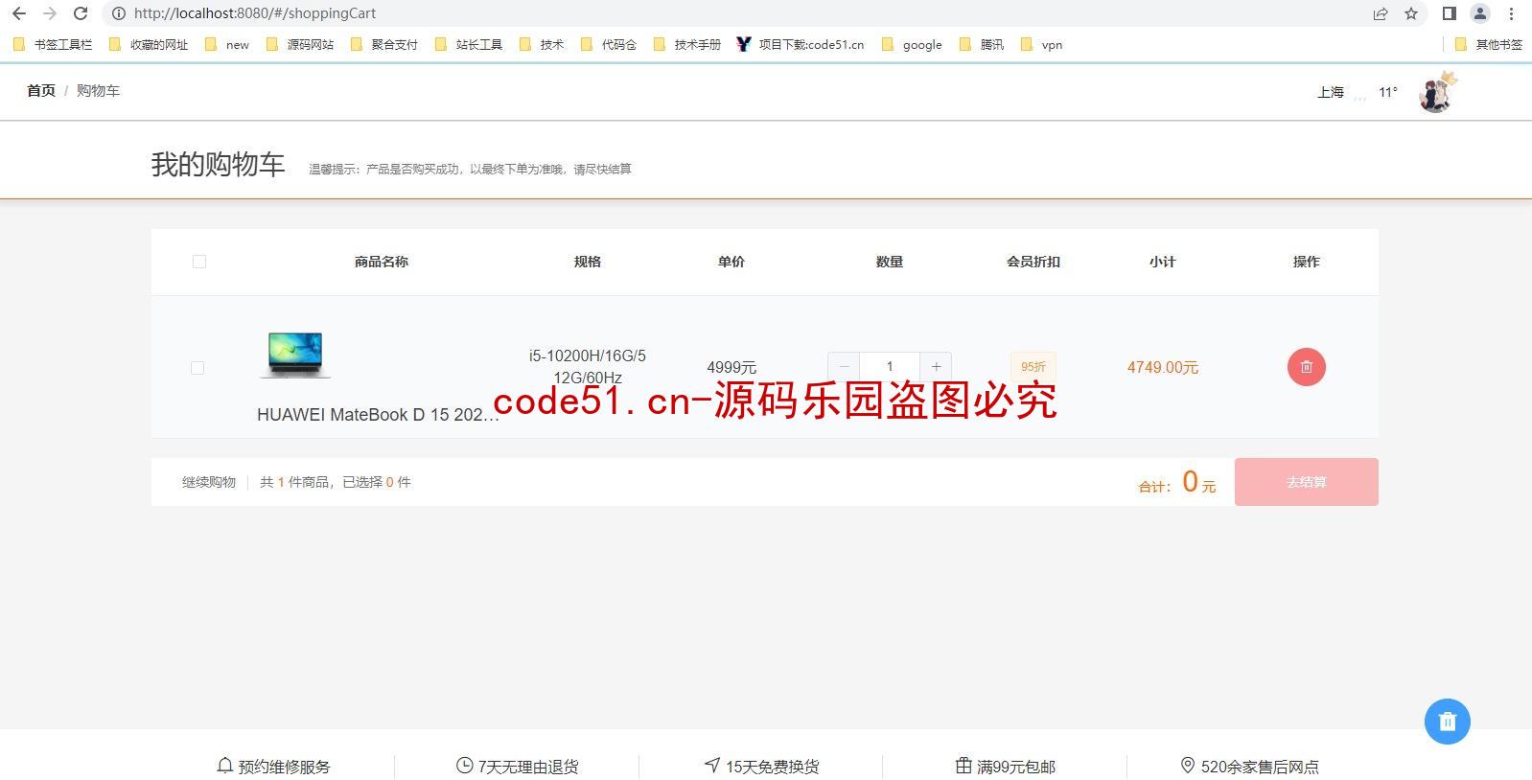This screenshot has width=1532, height=780.
Task: Click the 520余家售后网点 footer item
Action: click(1249, 767)
